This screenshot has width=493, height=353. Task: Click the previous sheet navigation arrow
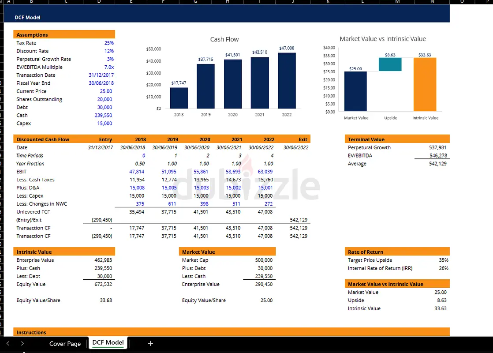8,343
